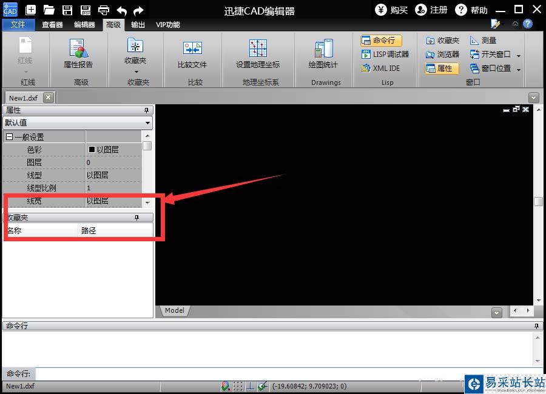Image resolution: width=546 pixels, height=394 pixels.
Task: Click the 测量 measure tool
Action: pyautogui.click(x=484, y=41)
